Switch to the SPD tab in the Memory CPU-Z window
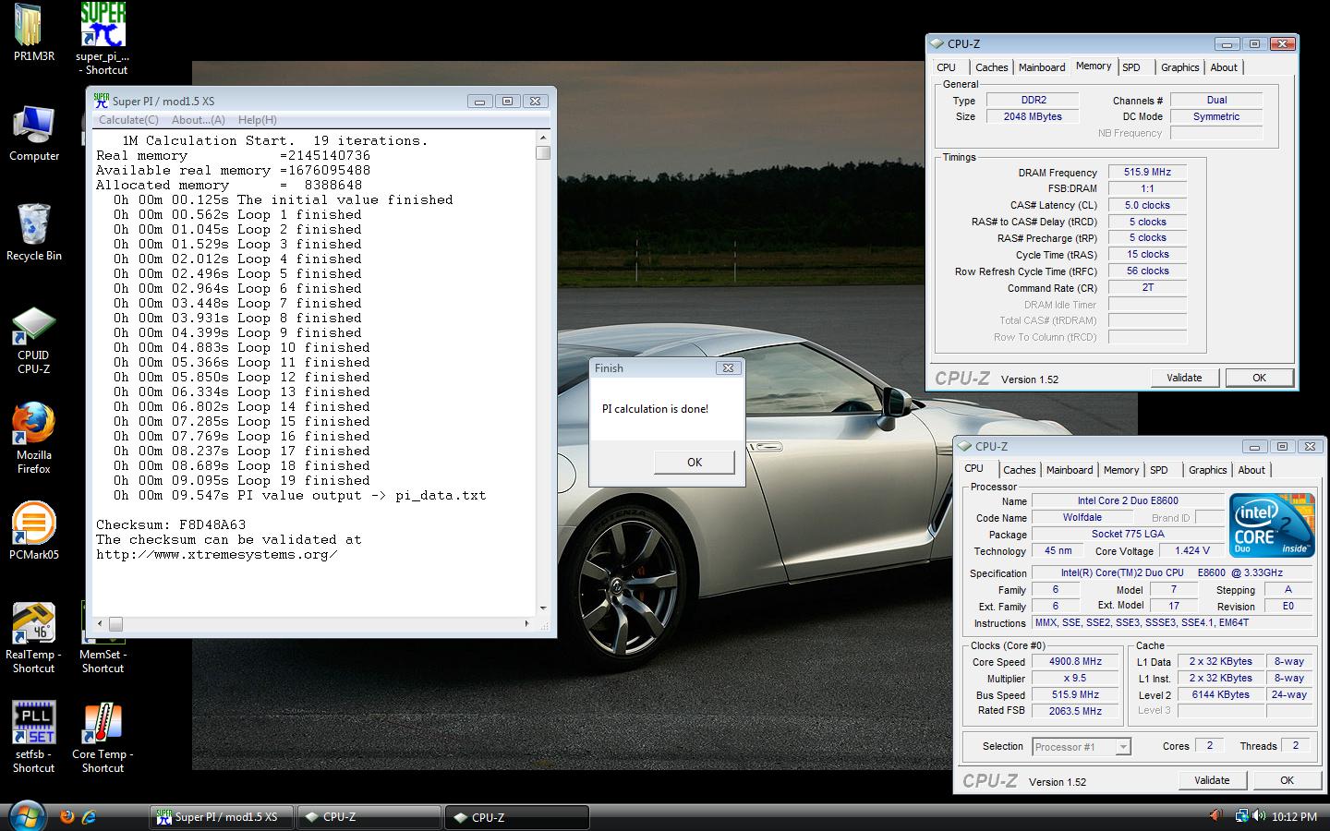This screenshot has height=831, width=1330. pos(1131,67)
